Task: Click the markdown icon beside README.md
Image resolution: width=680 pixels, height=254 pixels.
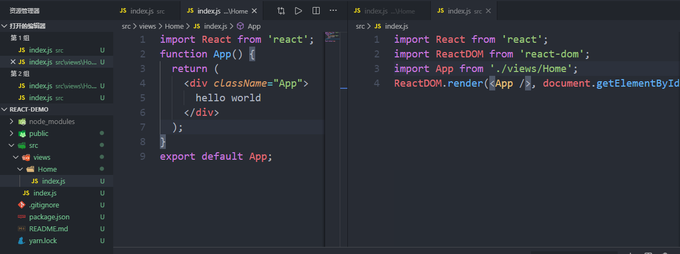Action: (22, 229)
